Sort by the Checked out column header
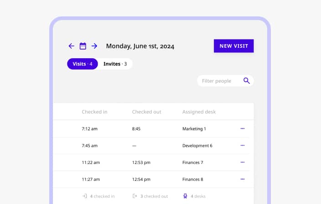Viewport: 321px width, 204px height. click(x=146, y=112)
